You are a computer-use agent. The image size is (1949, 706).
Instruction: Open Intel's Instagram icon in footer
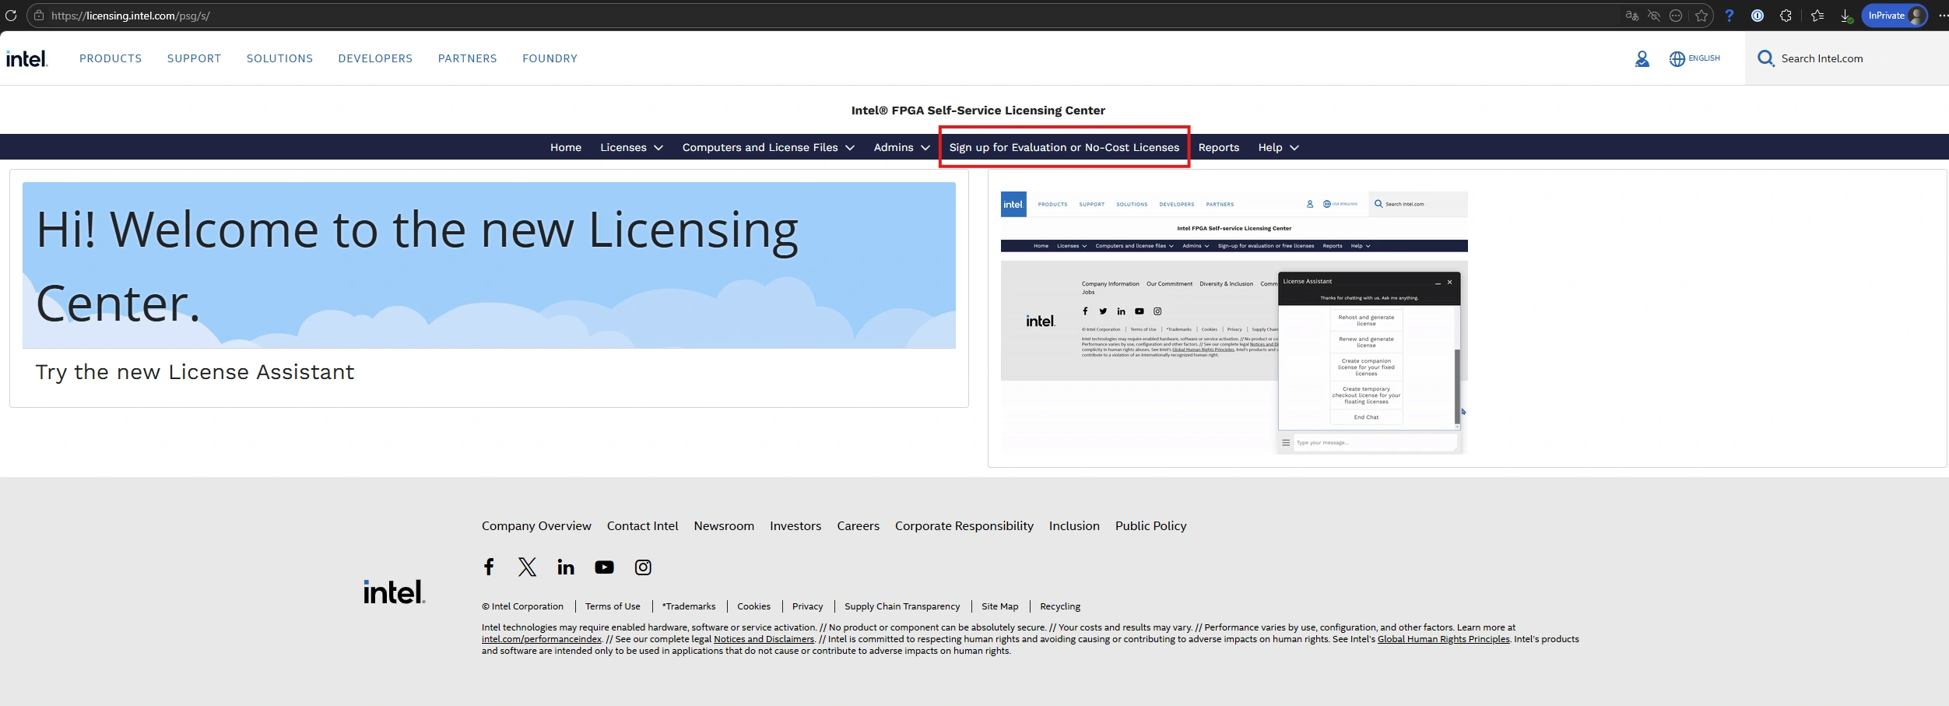click(x=643, y=567)
